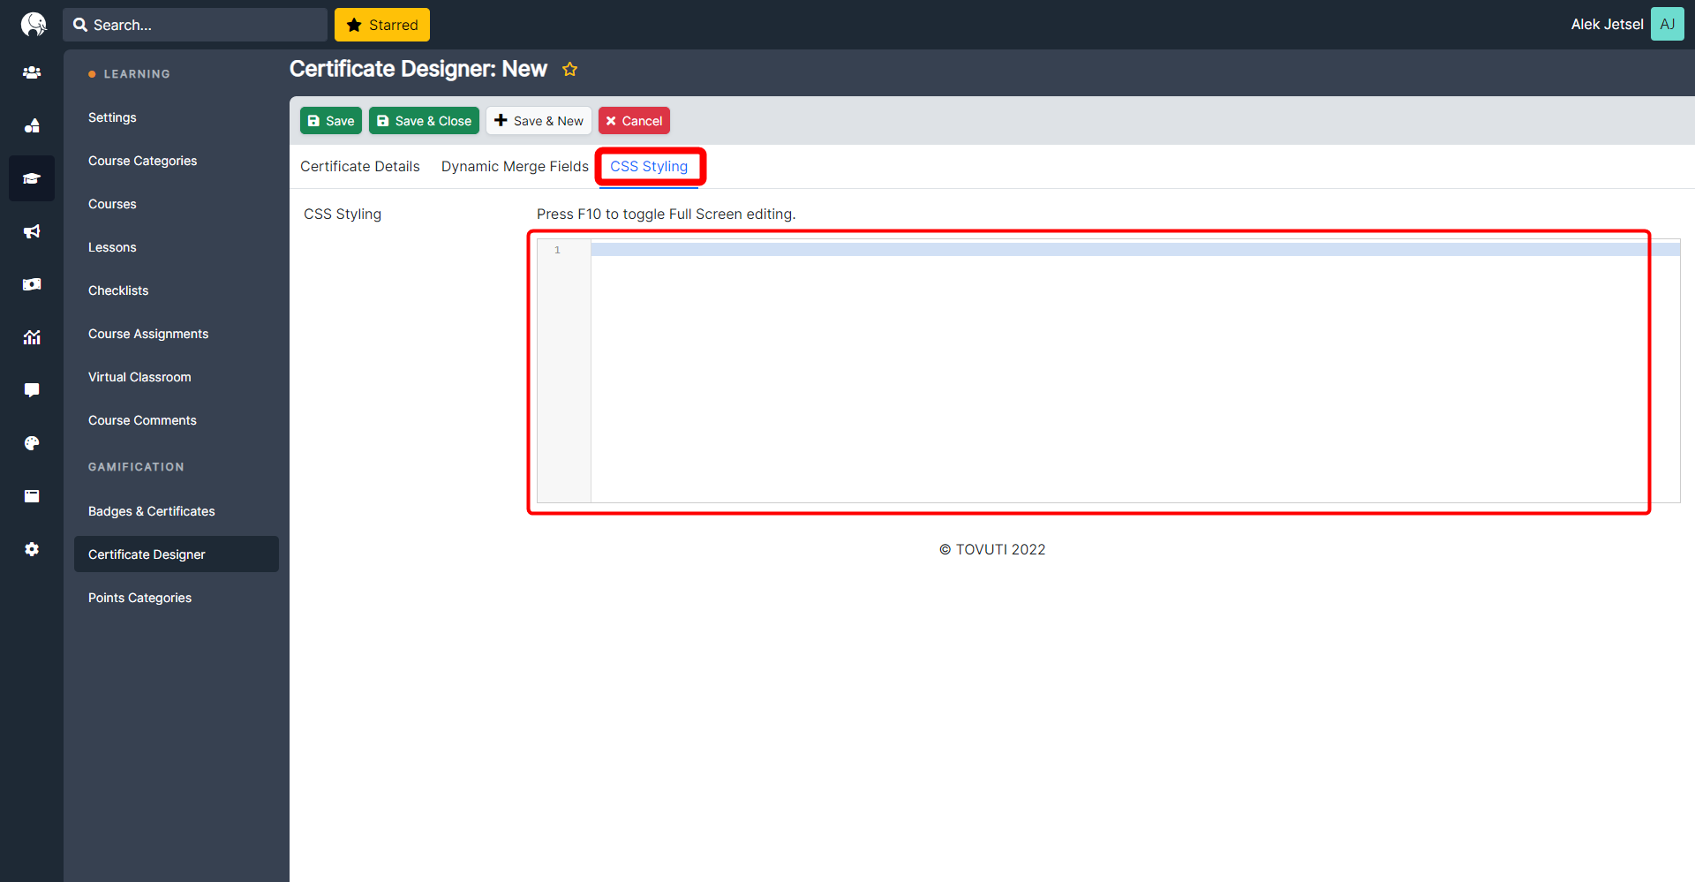Open Points Categories
The width and height of the screenshot is (1695, 882).
[x=139, y=598]
